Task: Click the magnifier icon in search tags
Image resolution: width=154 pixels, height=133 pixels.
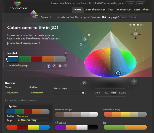Action: [83, 93]
